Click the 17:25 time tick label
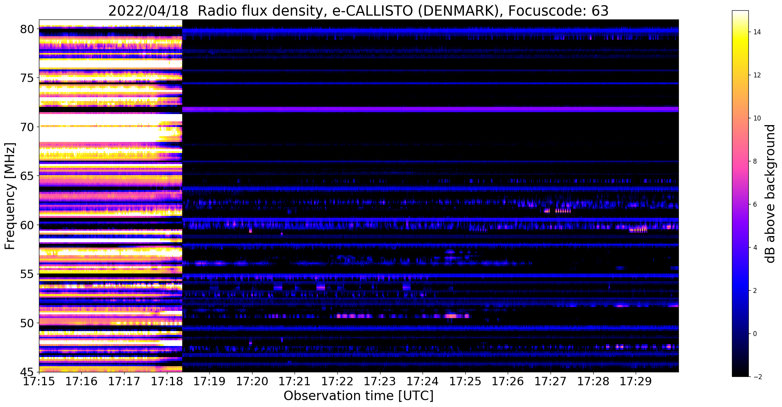 [465, 381]
